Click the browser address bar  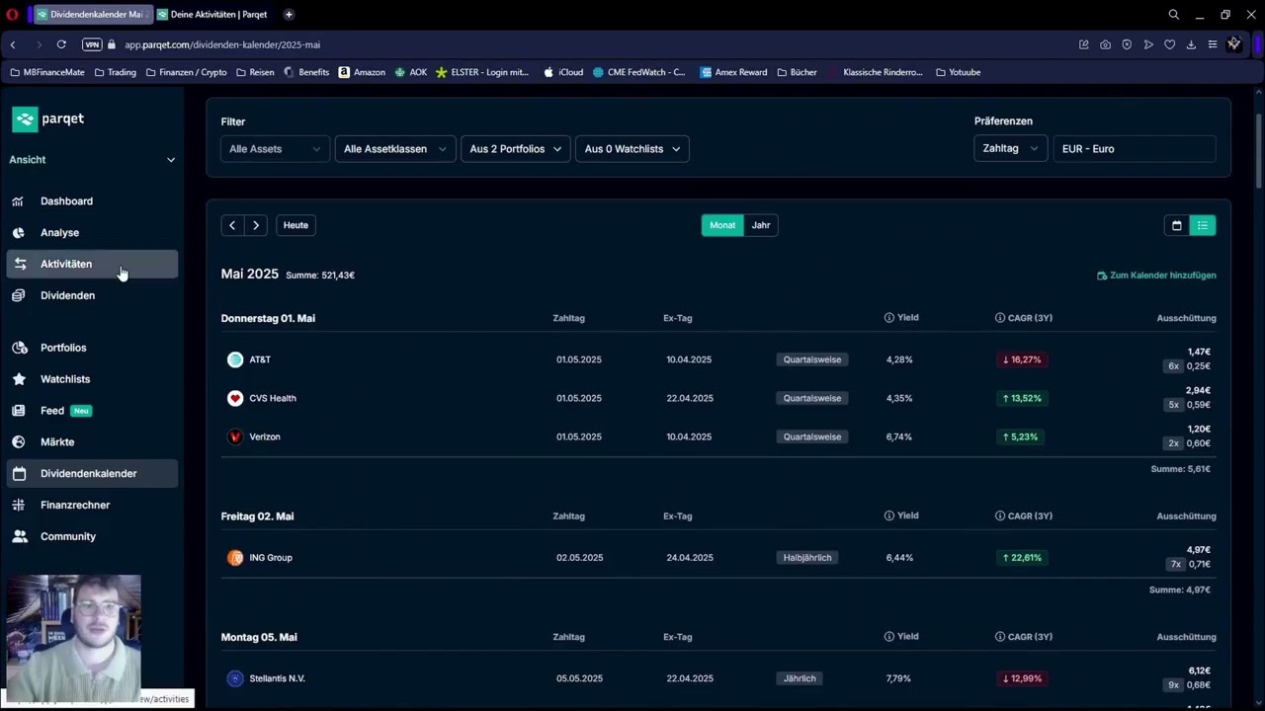593,44
